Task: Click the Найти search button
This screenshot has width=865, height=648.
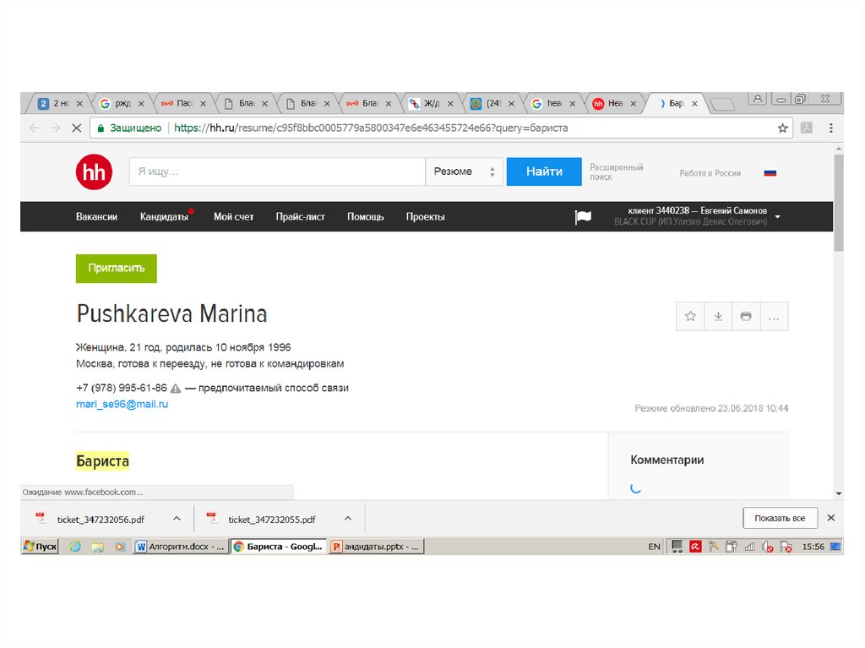Action: coord(544,172)
